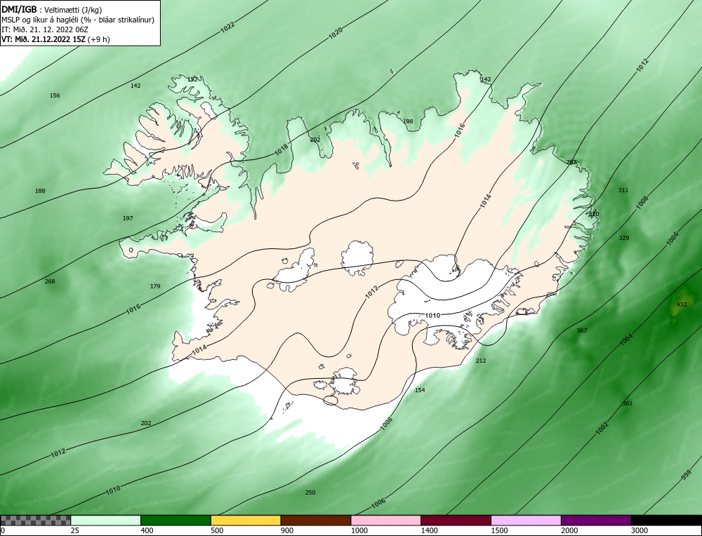Click the 320 value on the east coast
The image size is (702, 536).
click(594, 214)
